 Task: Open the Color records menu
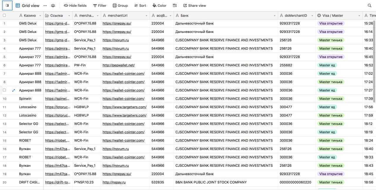(160, 6)
